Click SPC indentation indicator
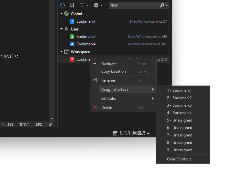Viewport: 233px width, 175px height. 39,124
